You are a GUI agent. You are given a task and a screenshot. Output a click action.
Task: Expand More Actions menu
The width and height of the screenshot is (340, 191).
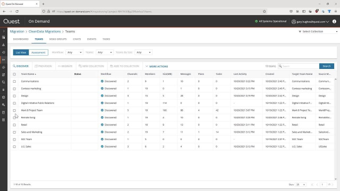coord(157,66)
